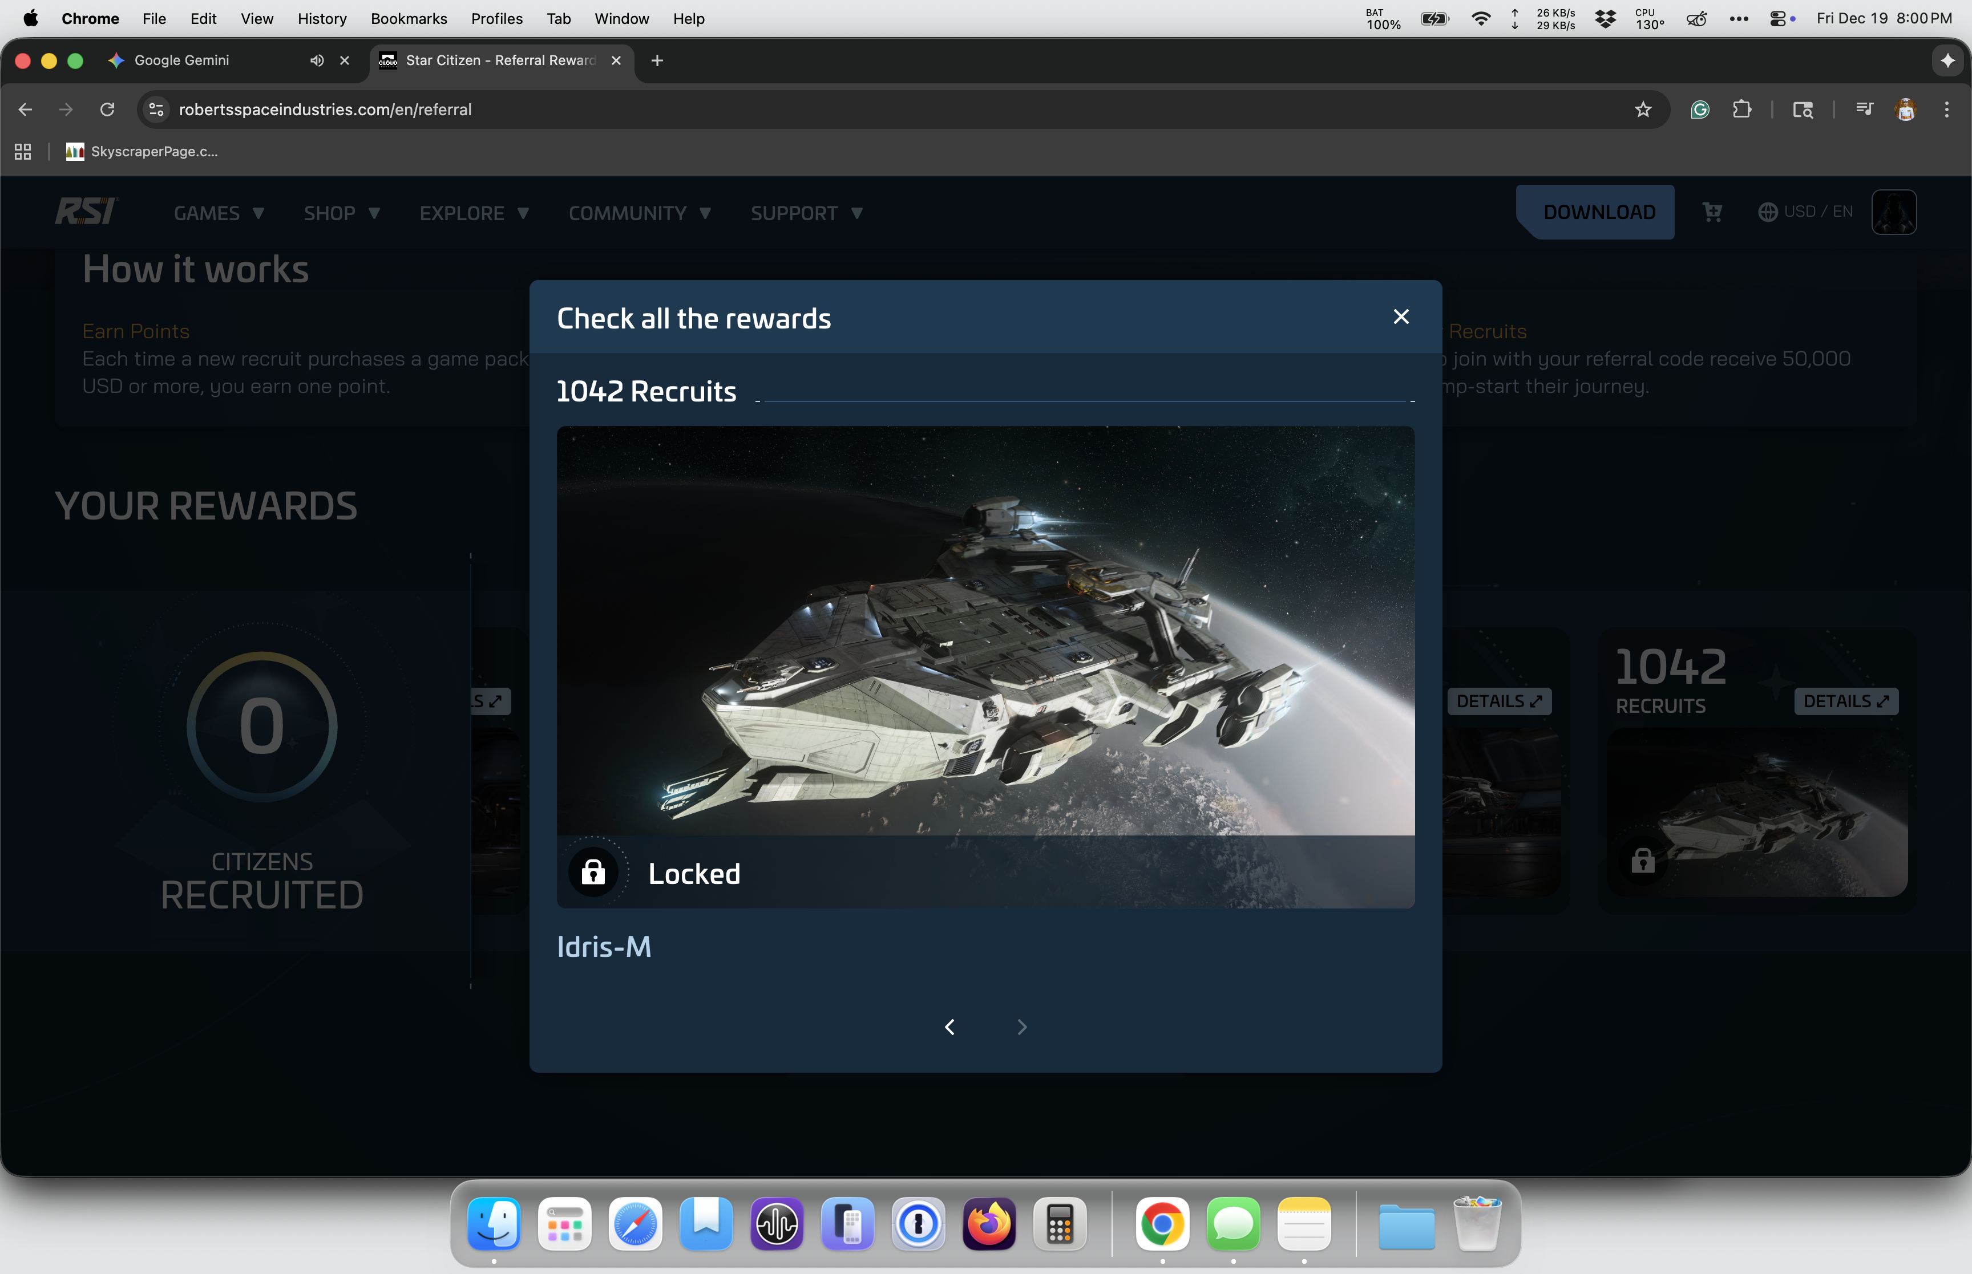Click the Grammarly extension icon

[x=1700, y=109]
